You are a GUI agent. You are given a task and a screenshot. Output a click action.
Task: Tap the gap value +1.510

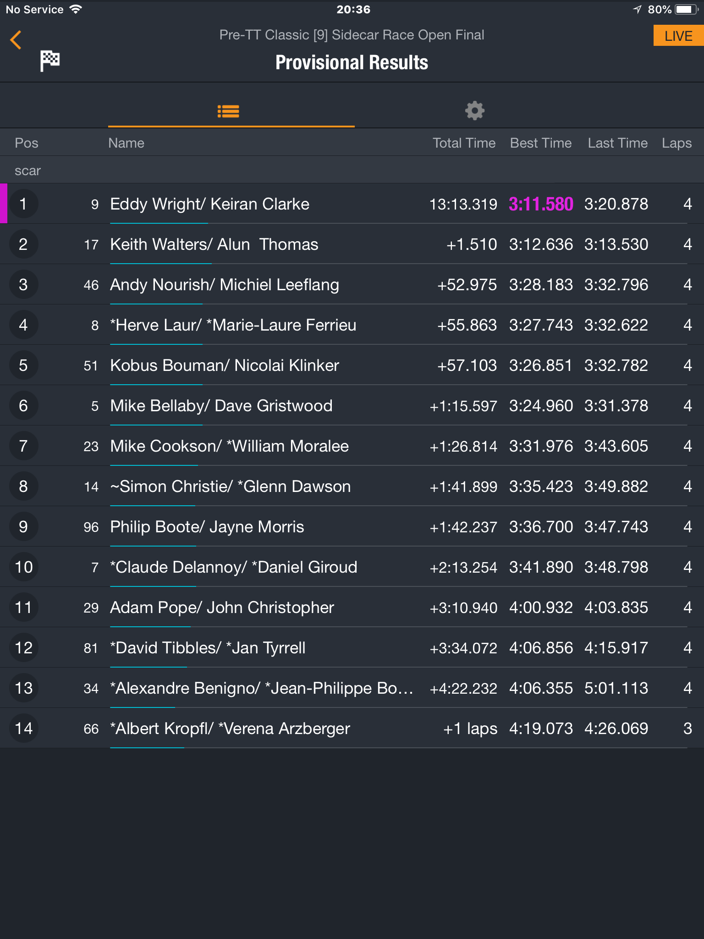click(x=472, y=244)
